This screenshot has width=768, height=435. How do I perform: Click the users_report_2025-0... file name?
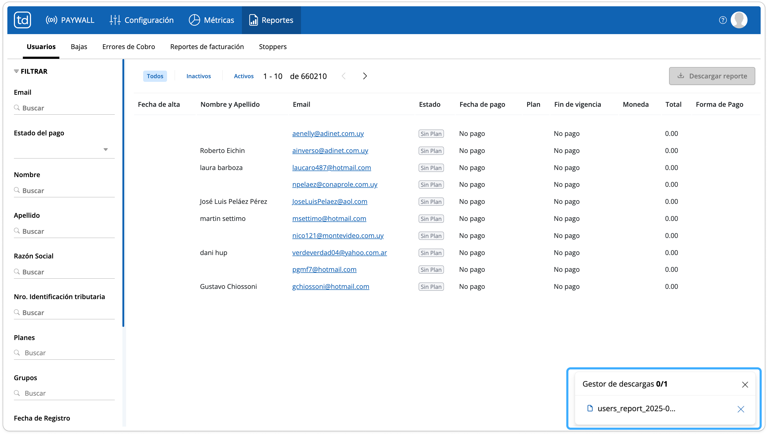click(636, 409)
